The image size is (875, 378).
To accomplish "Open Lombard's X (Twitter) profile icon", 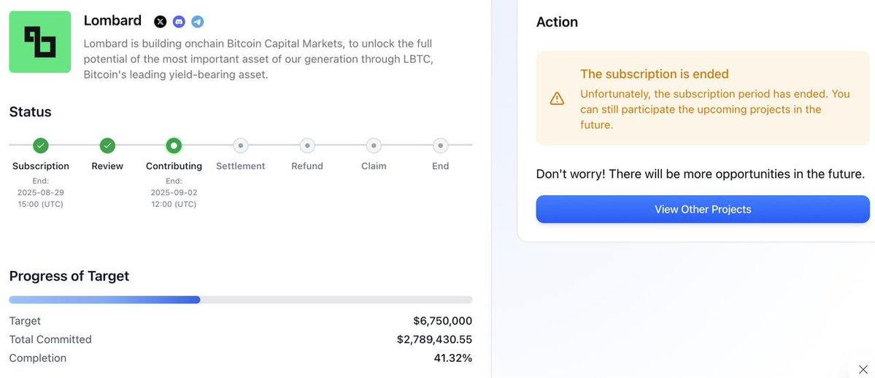I will [160, 22].
